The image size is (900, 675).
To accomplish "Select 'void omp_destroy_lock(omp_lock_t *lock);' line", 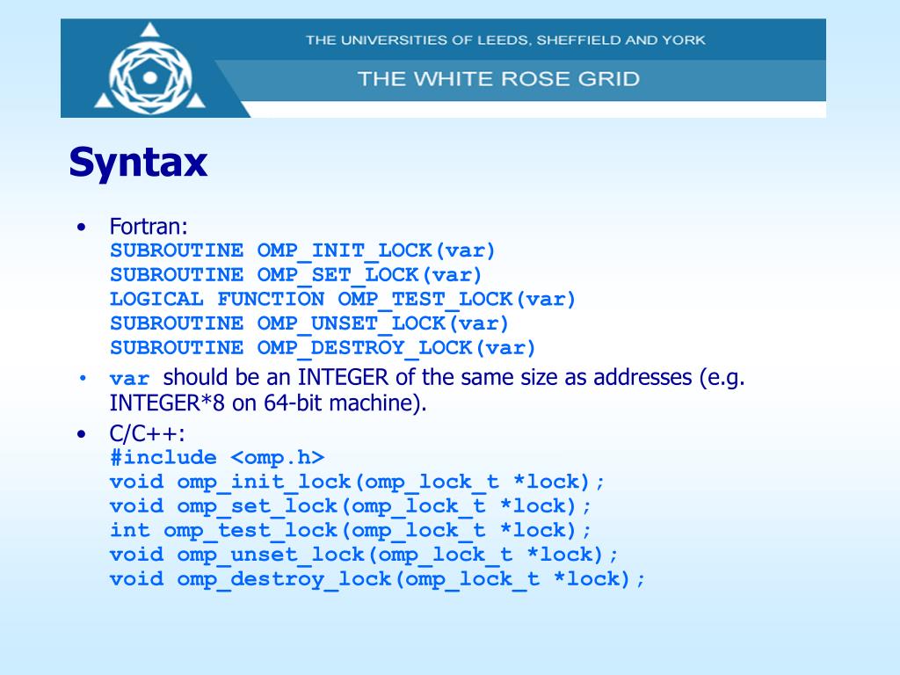I will [x=378, y=578].
